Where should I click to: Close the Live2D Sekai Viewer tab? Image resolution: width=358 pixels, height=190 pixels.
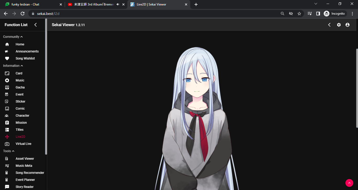point(186,4)
